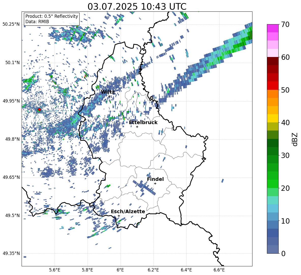Click the 49.5°N latitude label
This screenshot has height=275, width=301.
(x=12, y=215)
